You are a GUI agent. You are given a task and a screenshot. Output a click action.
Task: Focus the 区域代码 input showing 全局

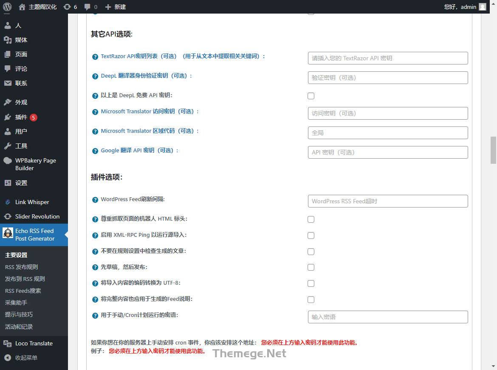click(x=388, y=133)
